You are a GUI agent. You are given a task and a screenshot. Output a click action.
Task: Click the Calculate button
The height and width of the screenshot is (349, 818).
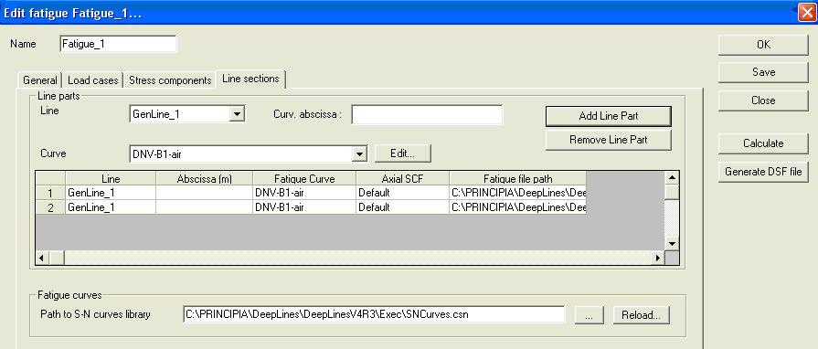(x=763, y=143)
